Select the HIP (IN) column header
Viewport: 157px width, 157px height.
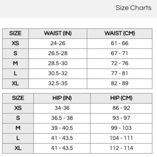tap(62, 98)
